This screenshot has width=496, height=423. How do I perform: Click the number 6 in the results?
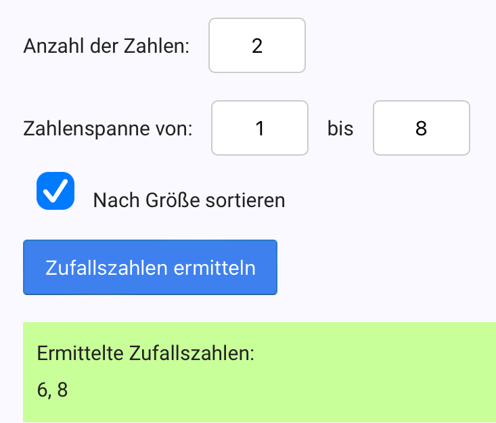42,390
